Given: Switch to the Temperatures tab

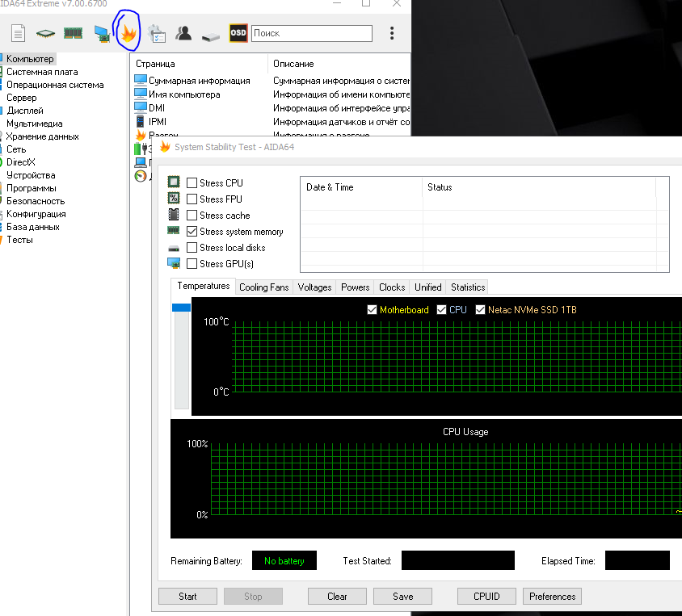Looking at the screenshot, I should click(x=203, y=286).
